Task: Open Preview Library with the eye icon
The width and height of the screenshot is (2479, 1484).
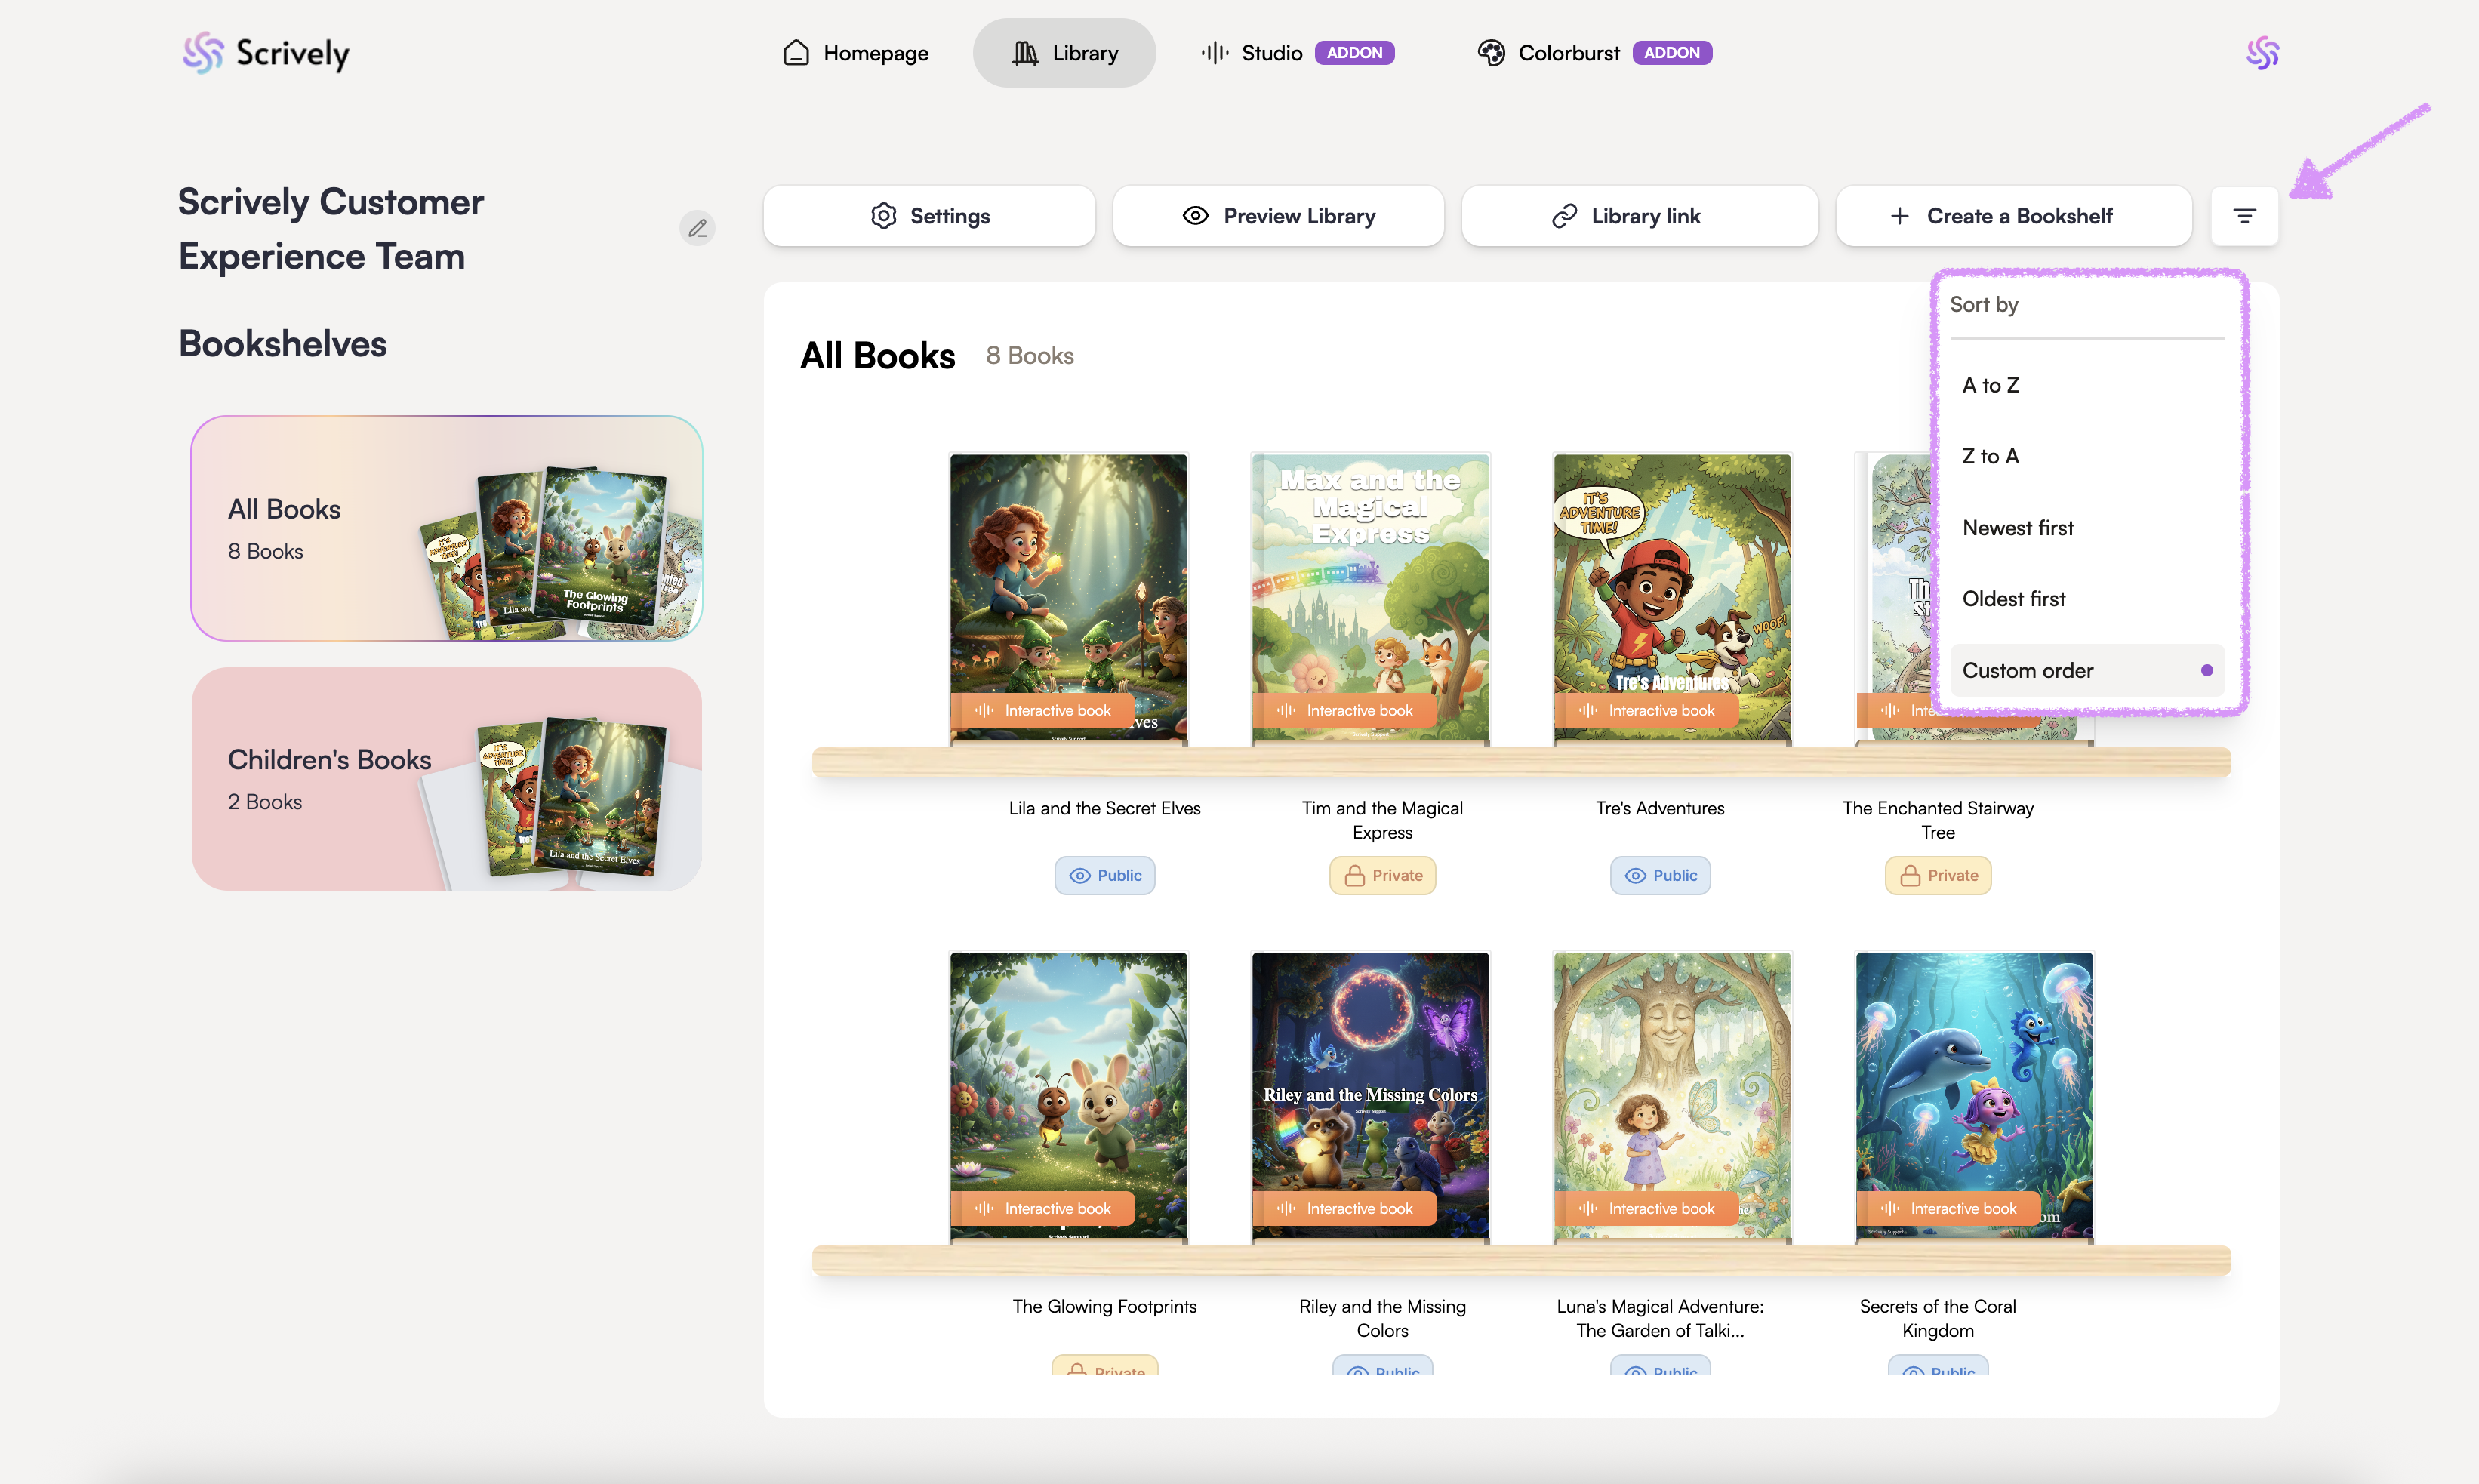Action: pos(1278,216)
